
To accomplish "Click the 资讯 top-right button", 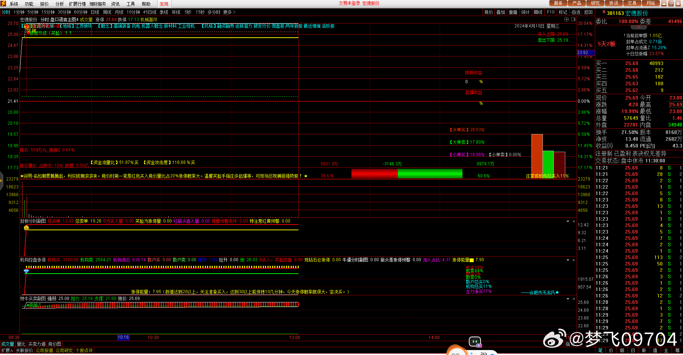I will 614,3.
